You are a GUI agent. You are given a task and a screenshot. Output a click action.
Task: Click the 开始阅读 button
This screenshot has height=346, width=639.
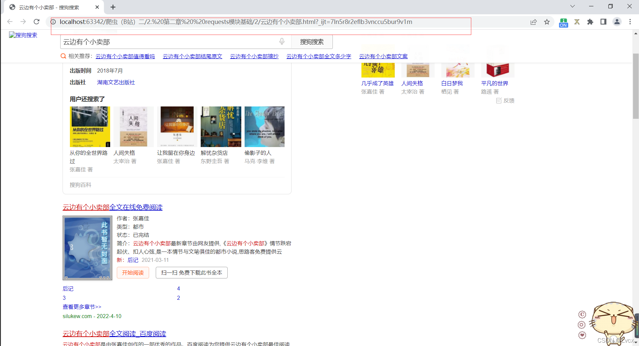(x=133, y=272)
